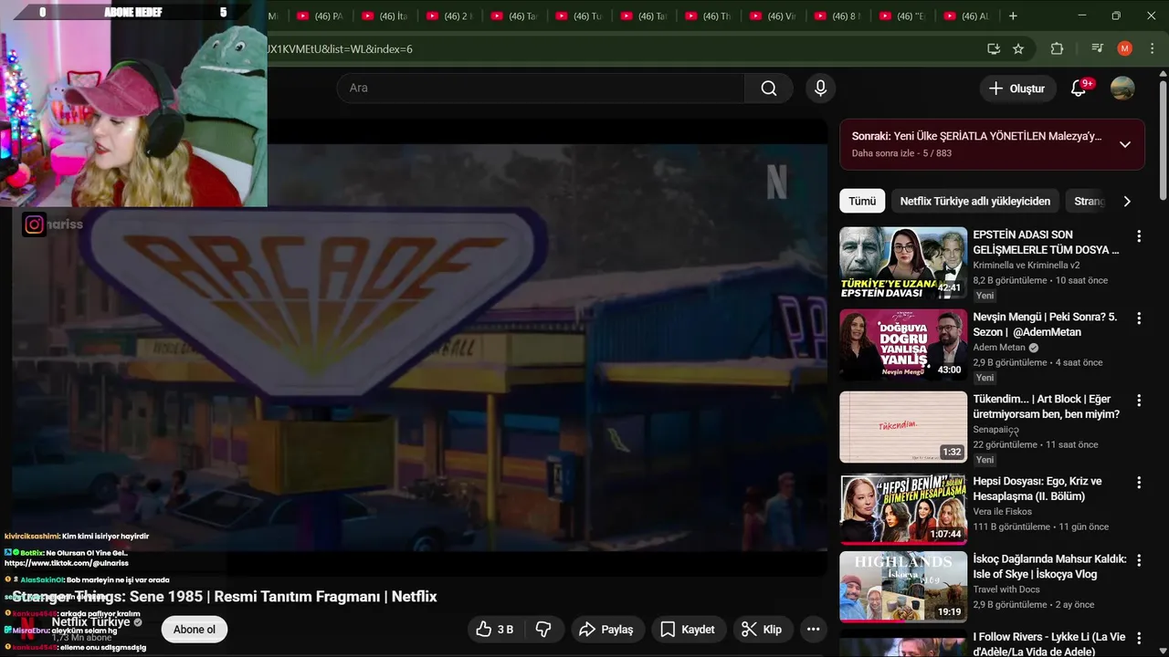The image size is (1169, 657).
Task: Dislike the video with thumbs-down
Action: pyautogui.click(x=543, y=630)
